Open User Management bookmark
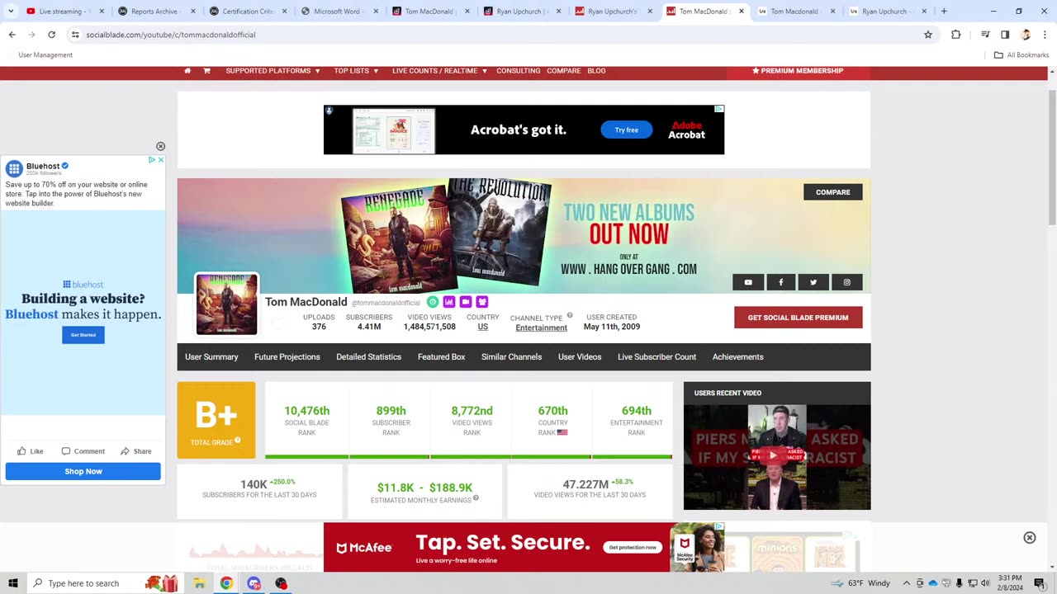 (x=45, y=55)
